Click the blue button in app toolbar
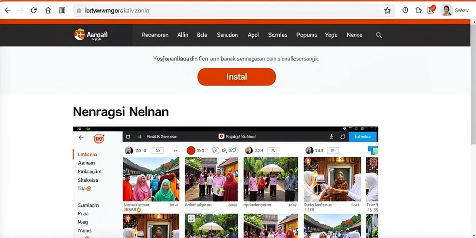This screenshot has width=476, height=238. click(x=363, y=137)
